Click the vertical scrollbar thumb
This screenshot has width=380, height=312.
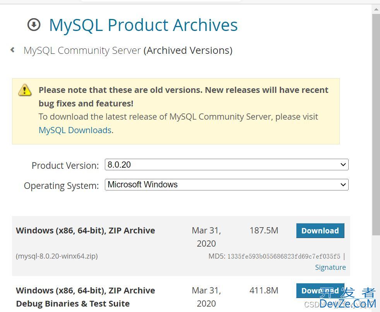(x=376, y=124)
